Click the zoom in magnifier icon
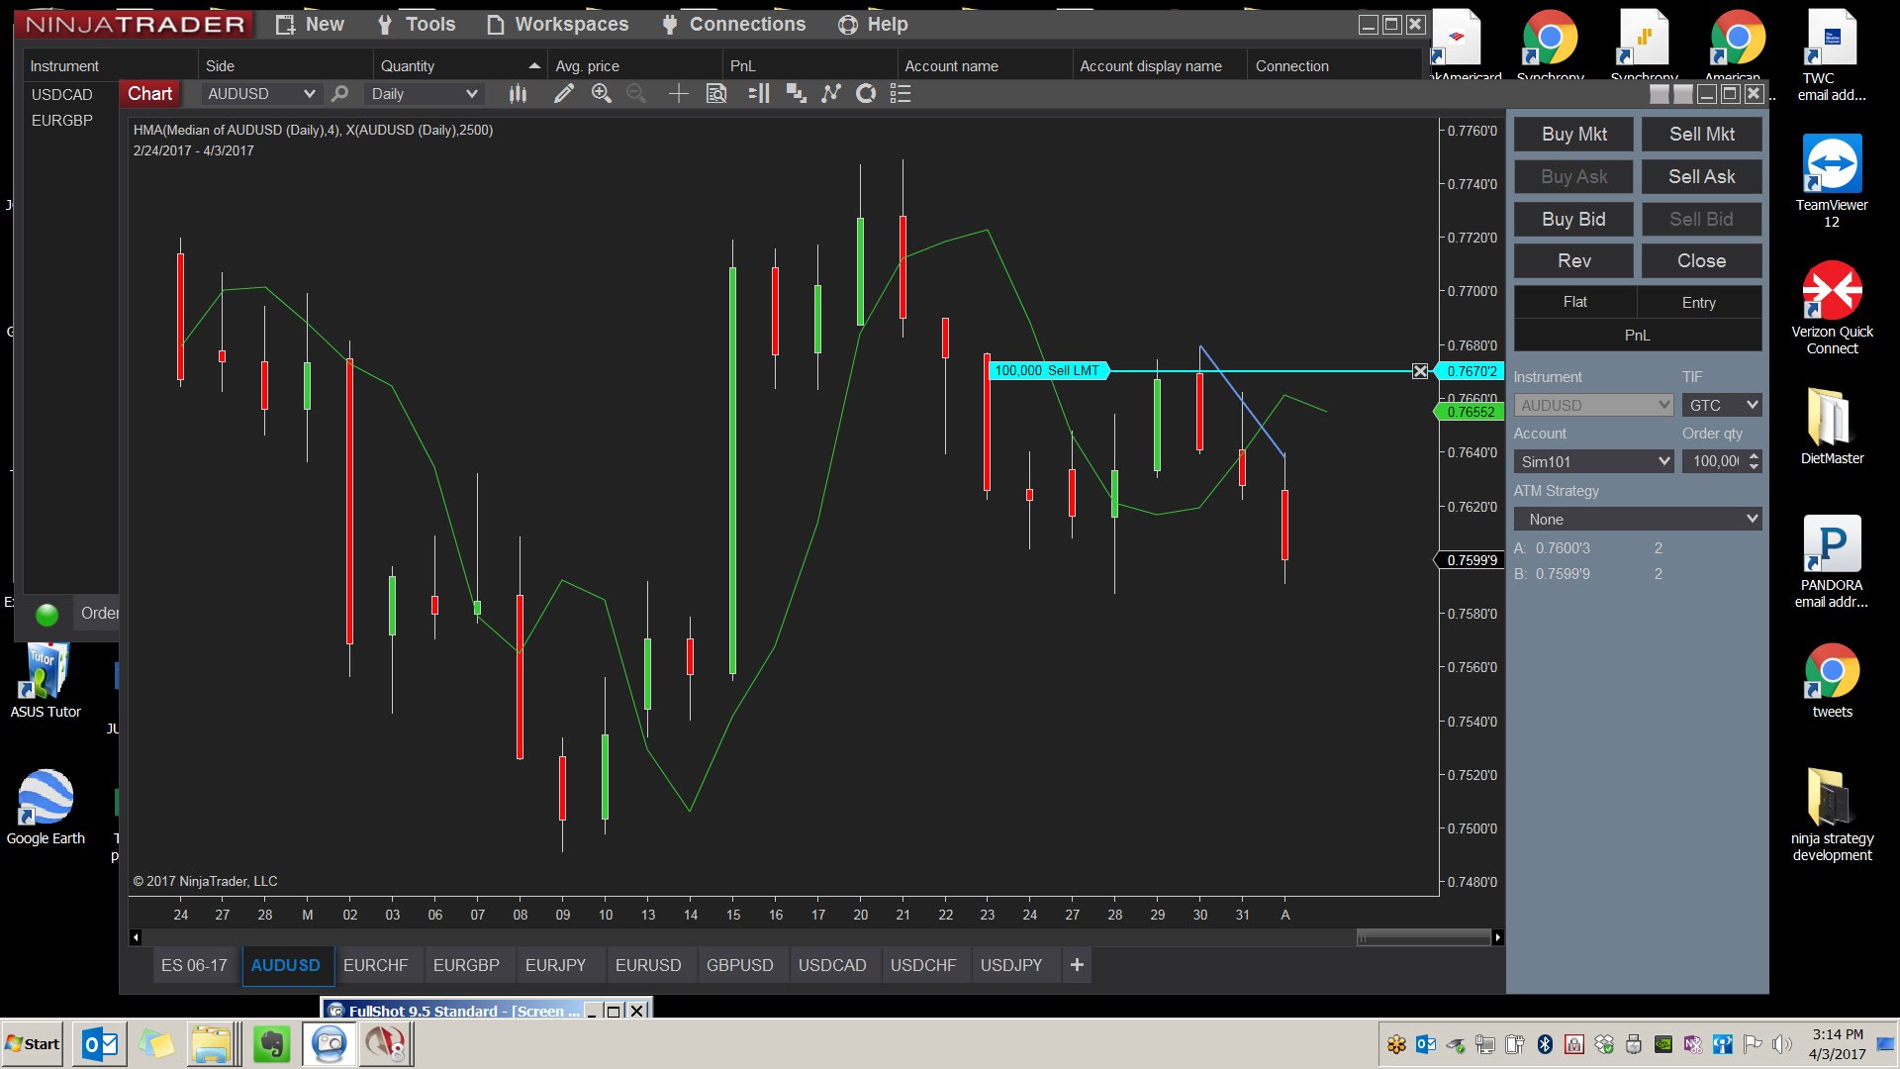 [x=601, y=93]
